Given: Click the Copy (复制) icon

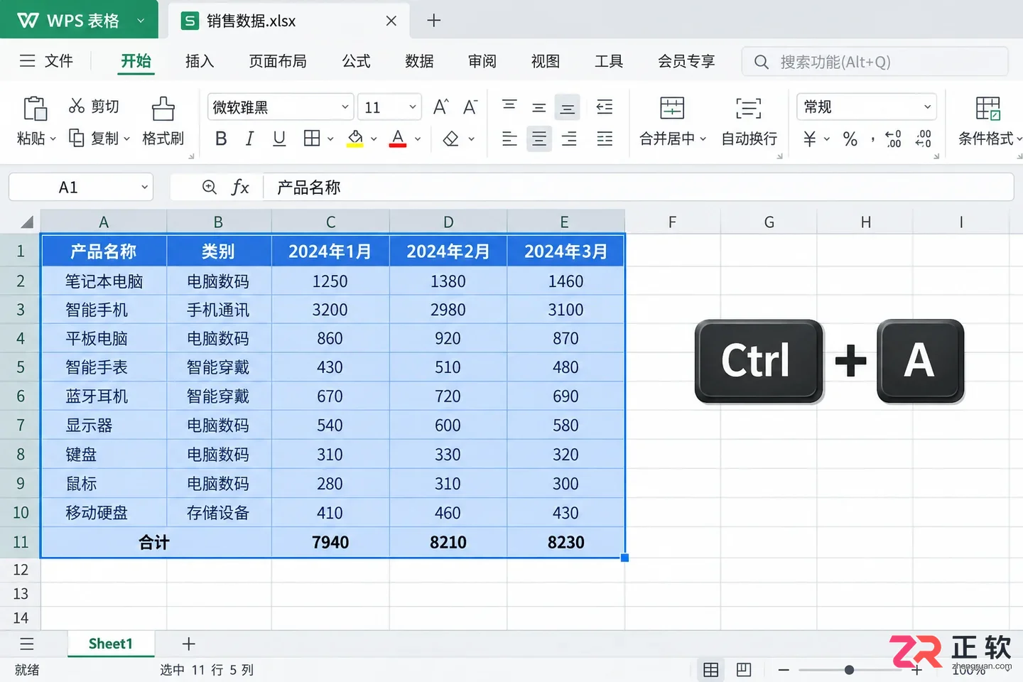Looking at the screenshot, I should pyautogui.click(x=76, y=137).
